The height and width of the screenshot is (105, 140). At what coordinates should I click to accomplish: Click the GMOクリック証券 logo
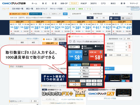click(x=14, y=3)
